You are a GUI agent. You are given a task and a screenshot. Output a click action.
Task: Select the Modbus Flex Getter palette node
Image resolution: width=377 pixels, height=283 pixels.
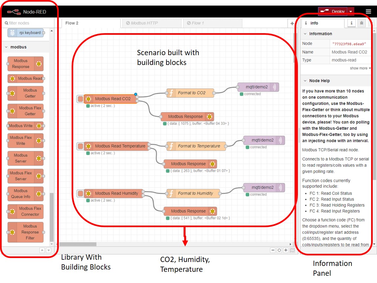click(26, 111)
